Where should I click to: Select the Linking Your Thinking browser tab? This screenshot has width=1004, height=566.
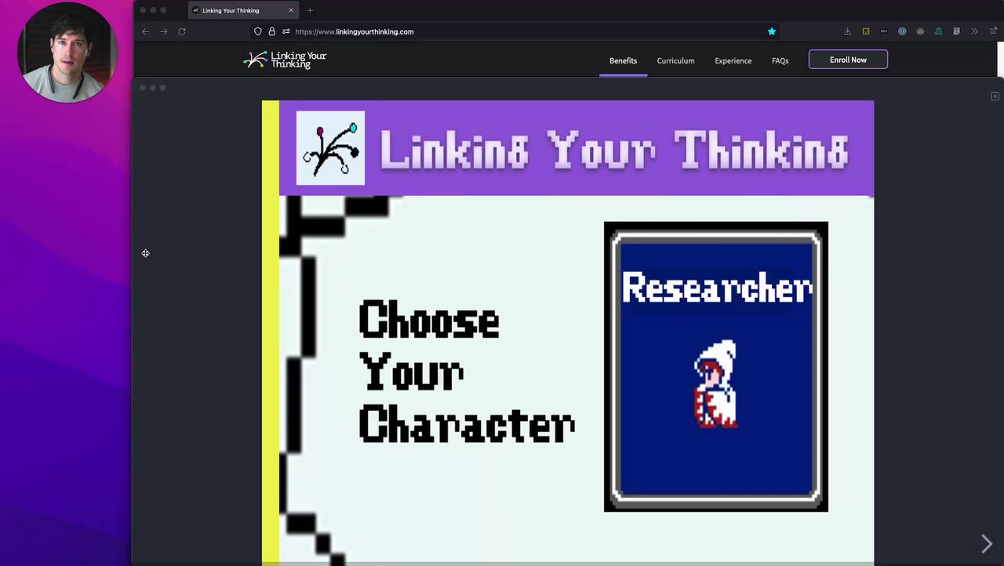pos(243,10)
